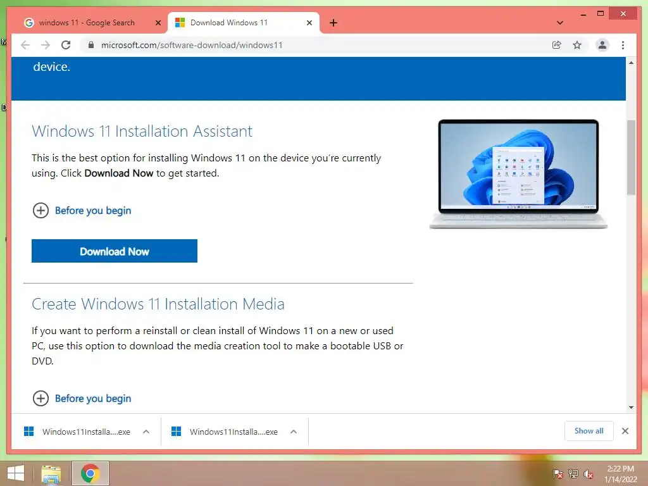Image resolution: width=648 pixels, height=486 pixels.
Task: Click the browser forward arrow
Action: click(46, 45)
